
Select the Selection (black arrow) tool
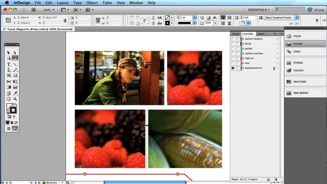(9, 53)
